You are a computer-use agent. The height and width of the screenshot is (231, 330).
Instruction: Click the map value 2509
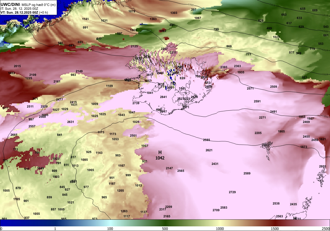(x=274, y=87)
